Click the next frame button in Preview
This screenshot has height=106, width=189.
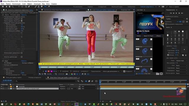179,13
